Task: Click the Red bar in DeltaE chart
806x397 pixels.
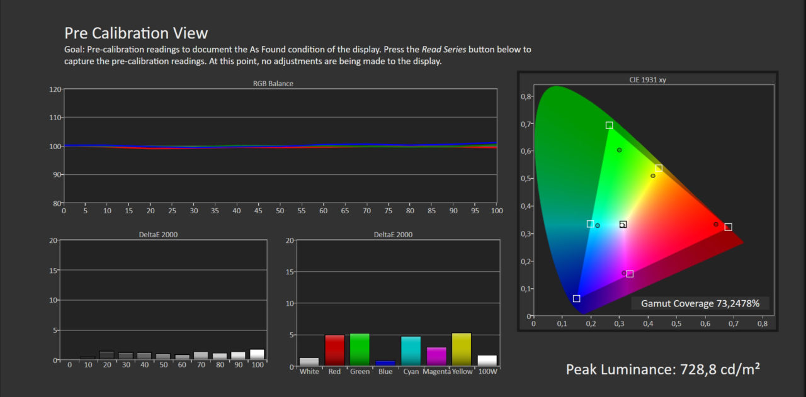Action: coord(334,350)
